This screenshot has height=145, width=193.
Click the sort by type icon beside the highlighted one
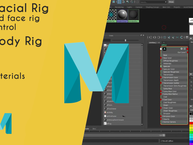pyautogui.click(x=123, y=2)
